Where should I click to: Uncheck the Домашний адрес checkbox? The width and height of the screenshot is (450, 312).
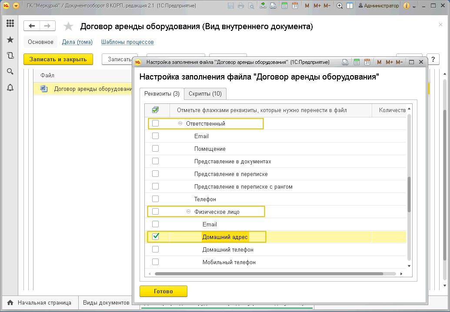(155, 236)
